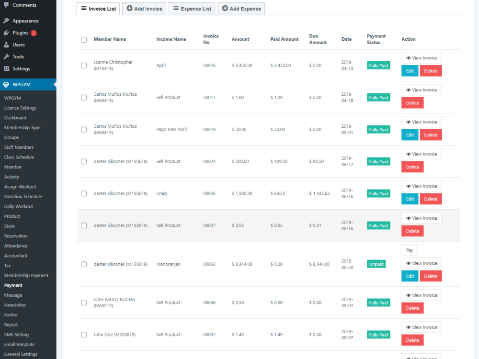Image resolution: width=479 pixels, height=359 pixels.
Task: Delete Sell Product invoice 00017
Action: pos(412,103)
